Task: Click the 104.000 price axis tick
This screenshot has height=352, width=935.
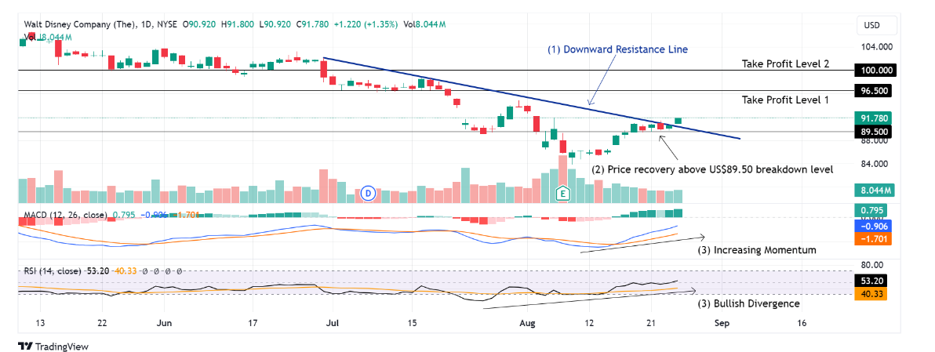Action: (x=876, y=46)
